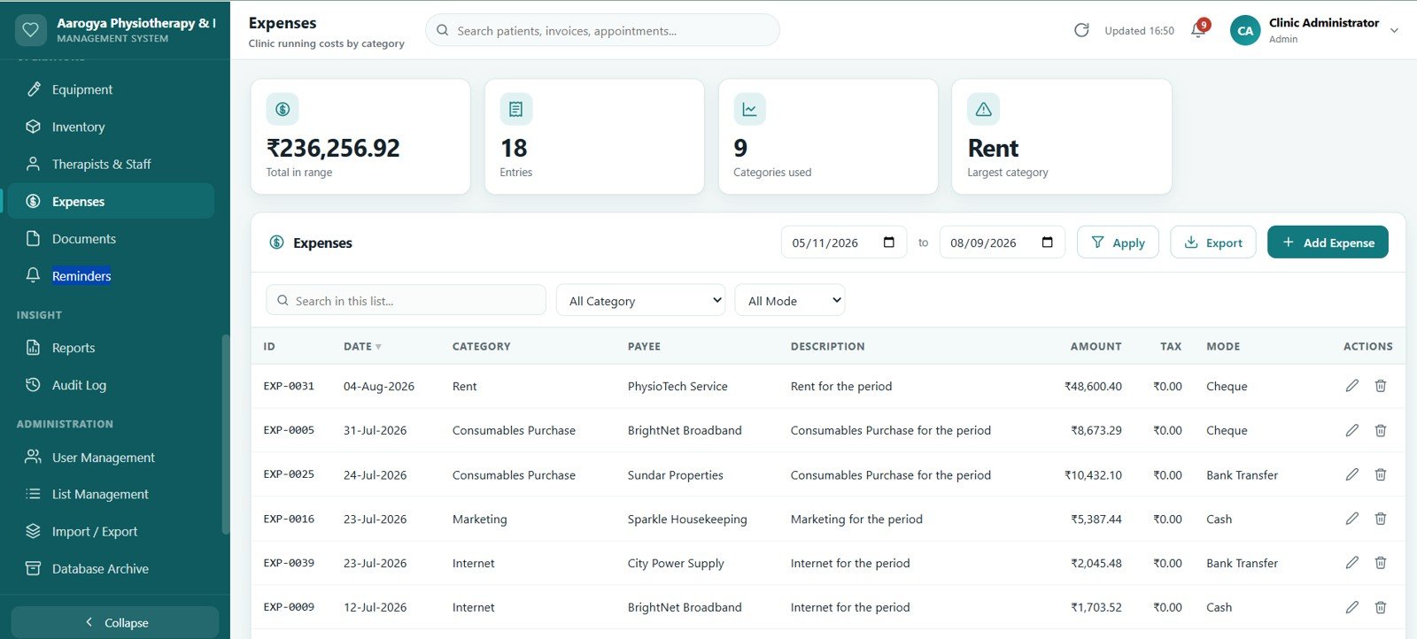Image resolution: width=1417 pixels, height=639 pixels.
Task: Open Import / Export page
Action: 112,531
